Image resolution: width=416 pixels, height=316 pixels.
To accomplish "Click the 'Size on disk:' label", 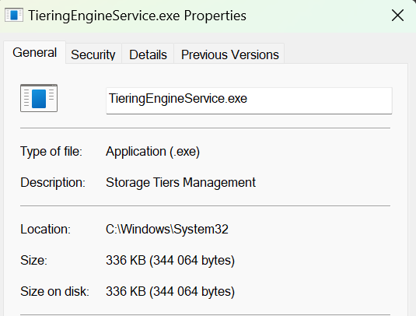I will coord(54,291).
